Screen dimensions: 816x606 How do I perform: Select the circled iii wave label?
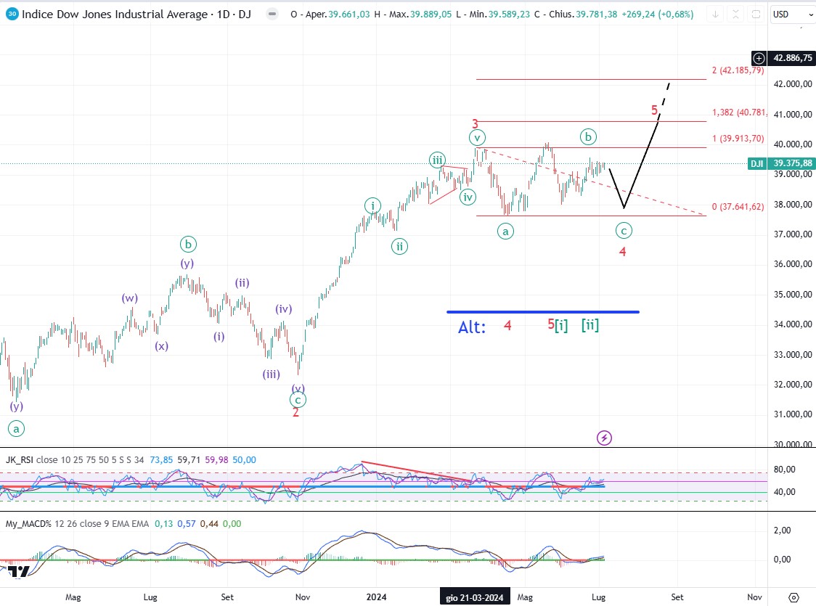click(437, 160)
